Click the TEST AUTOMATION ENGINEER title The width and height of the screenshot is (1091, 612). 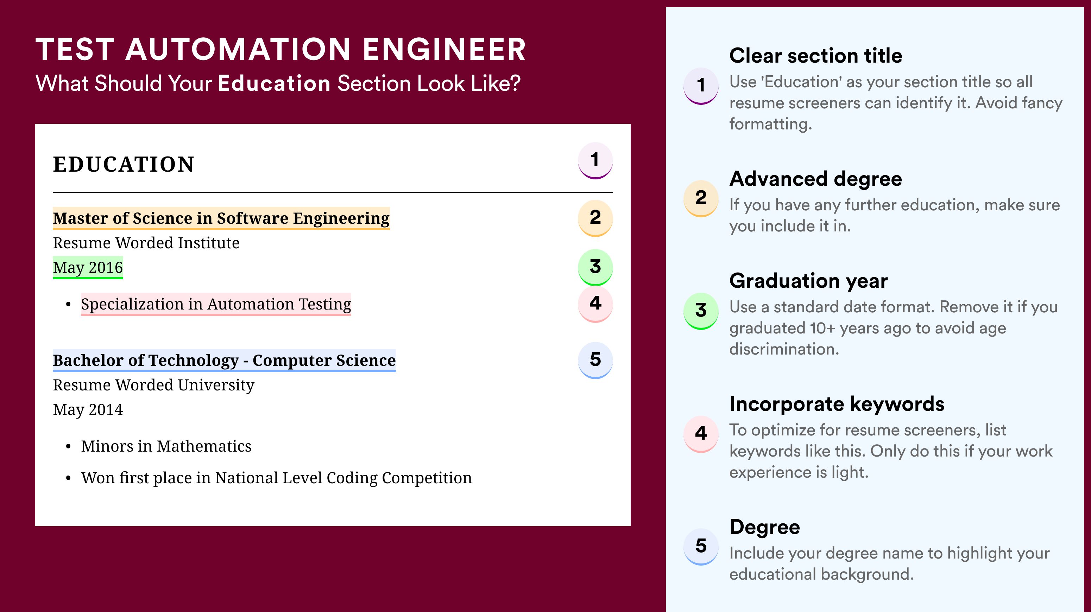pyautogui.click(x=281, y=49)
